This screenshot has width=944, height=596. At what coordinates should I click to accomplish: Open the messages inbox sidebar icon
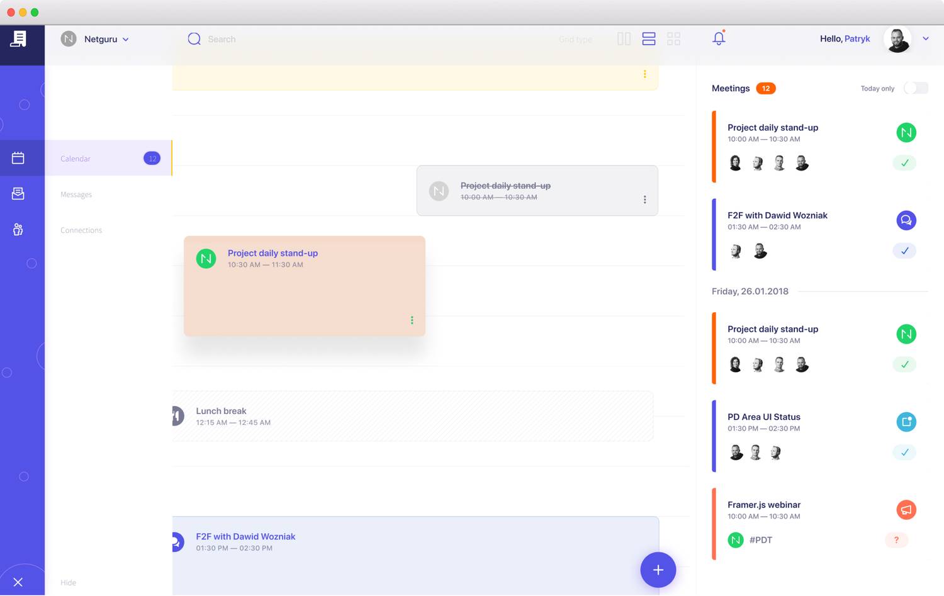(x=18, y=194)
